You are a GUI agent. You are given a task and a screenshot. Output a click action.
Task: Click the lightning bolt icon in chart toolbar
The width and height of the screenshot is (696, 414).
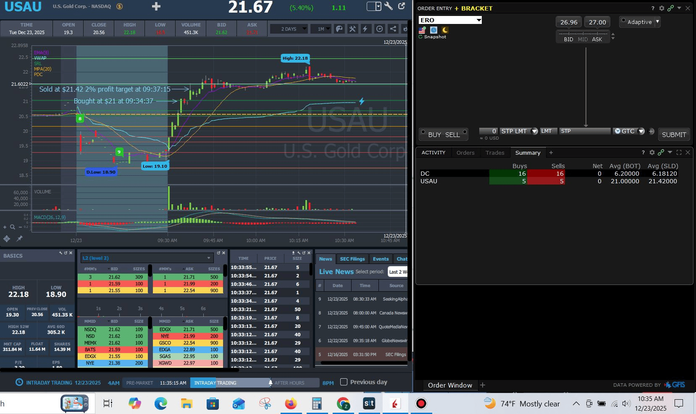(365, 29)
